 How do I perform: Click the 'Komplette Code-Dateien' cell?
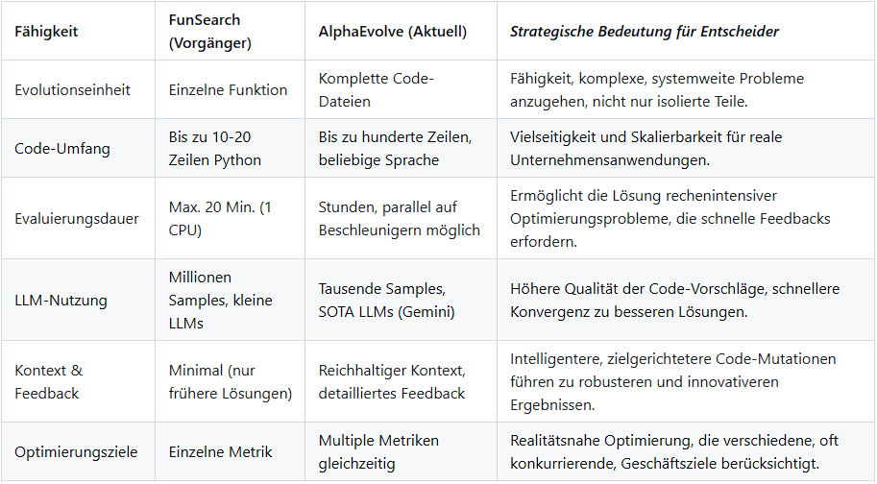[376, 89]
